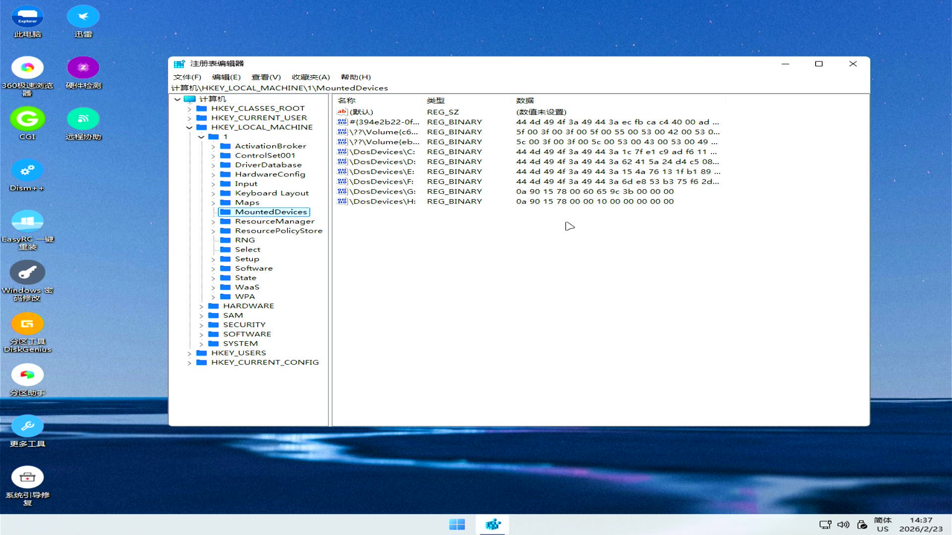The height and width of the screenshot is (535, 952).
Task: Click the binary icon beside \DosDevices\C:
Action: tap(342, 152)
